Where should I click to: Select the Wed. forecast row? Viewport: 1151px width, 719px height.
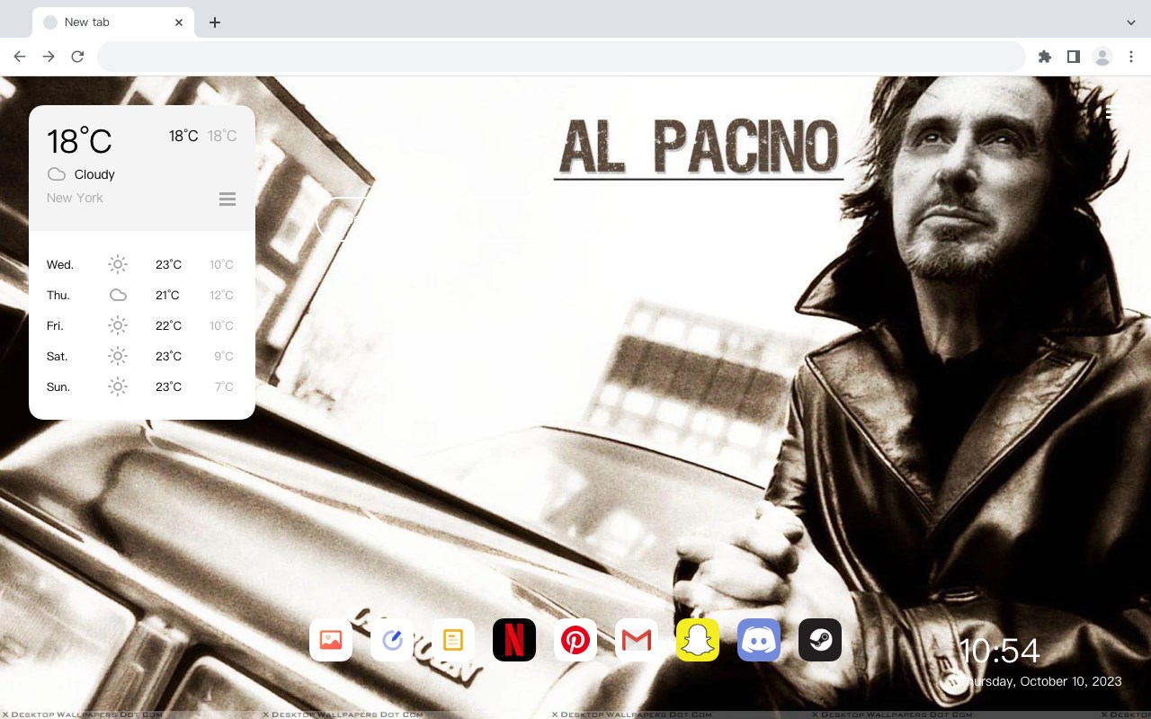141,264
